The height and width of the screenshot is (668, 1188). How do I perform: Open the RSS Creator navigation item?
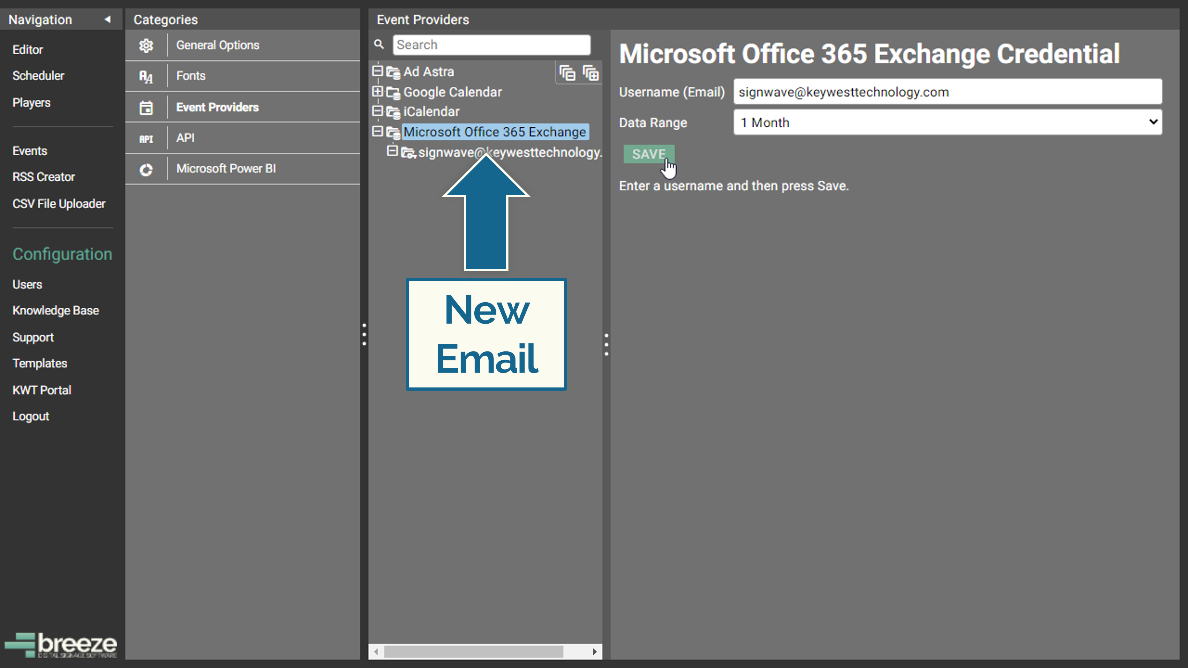[43, 176]
